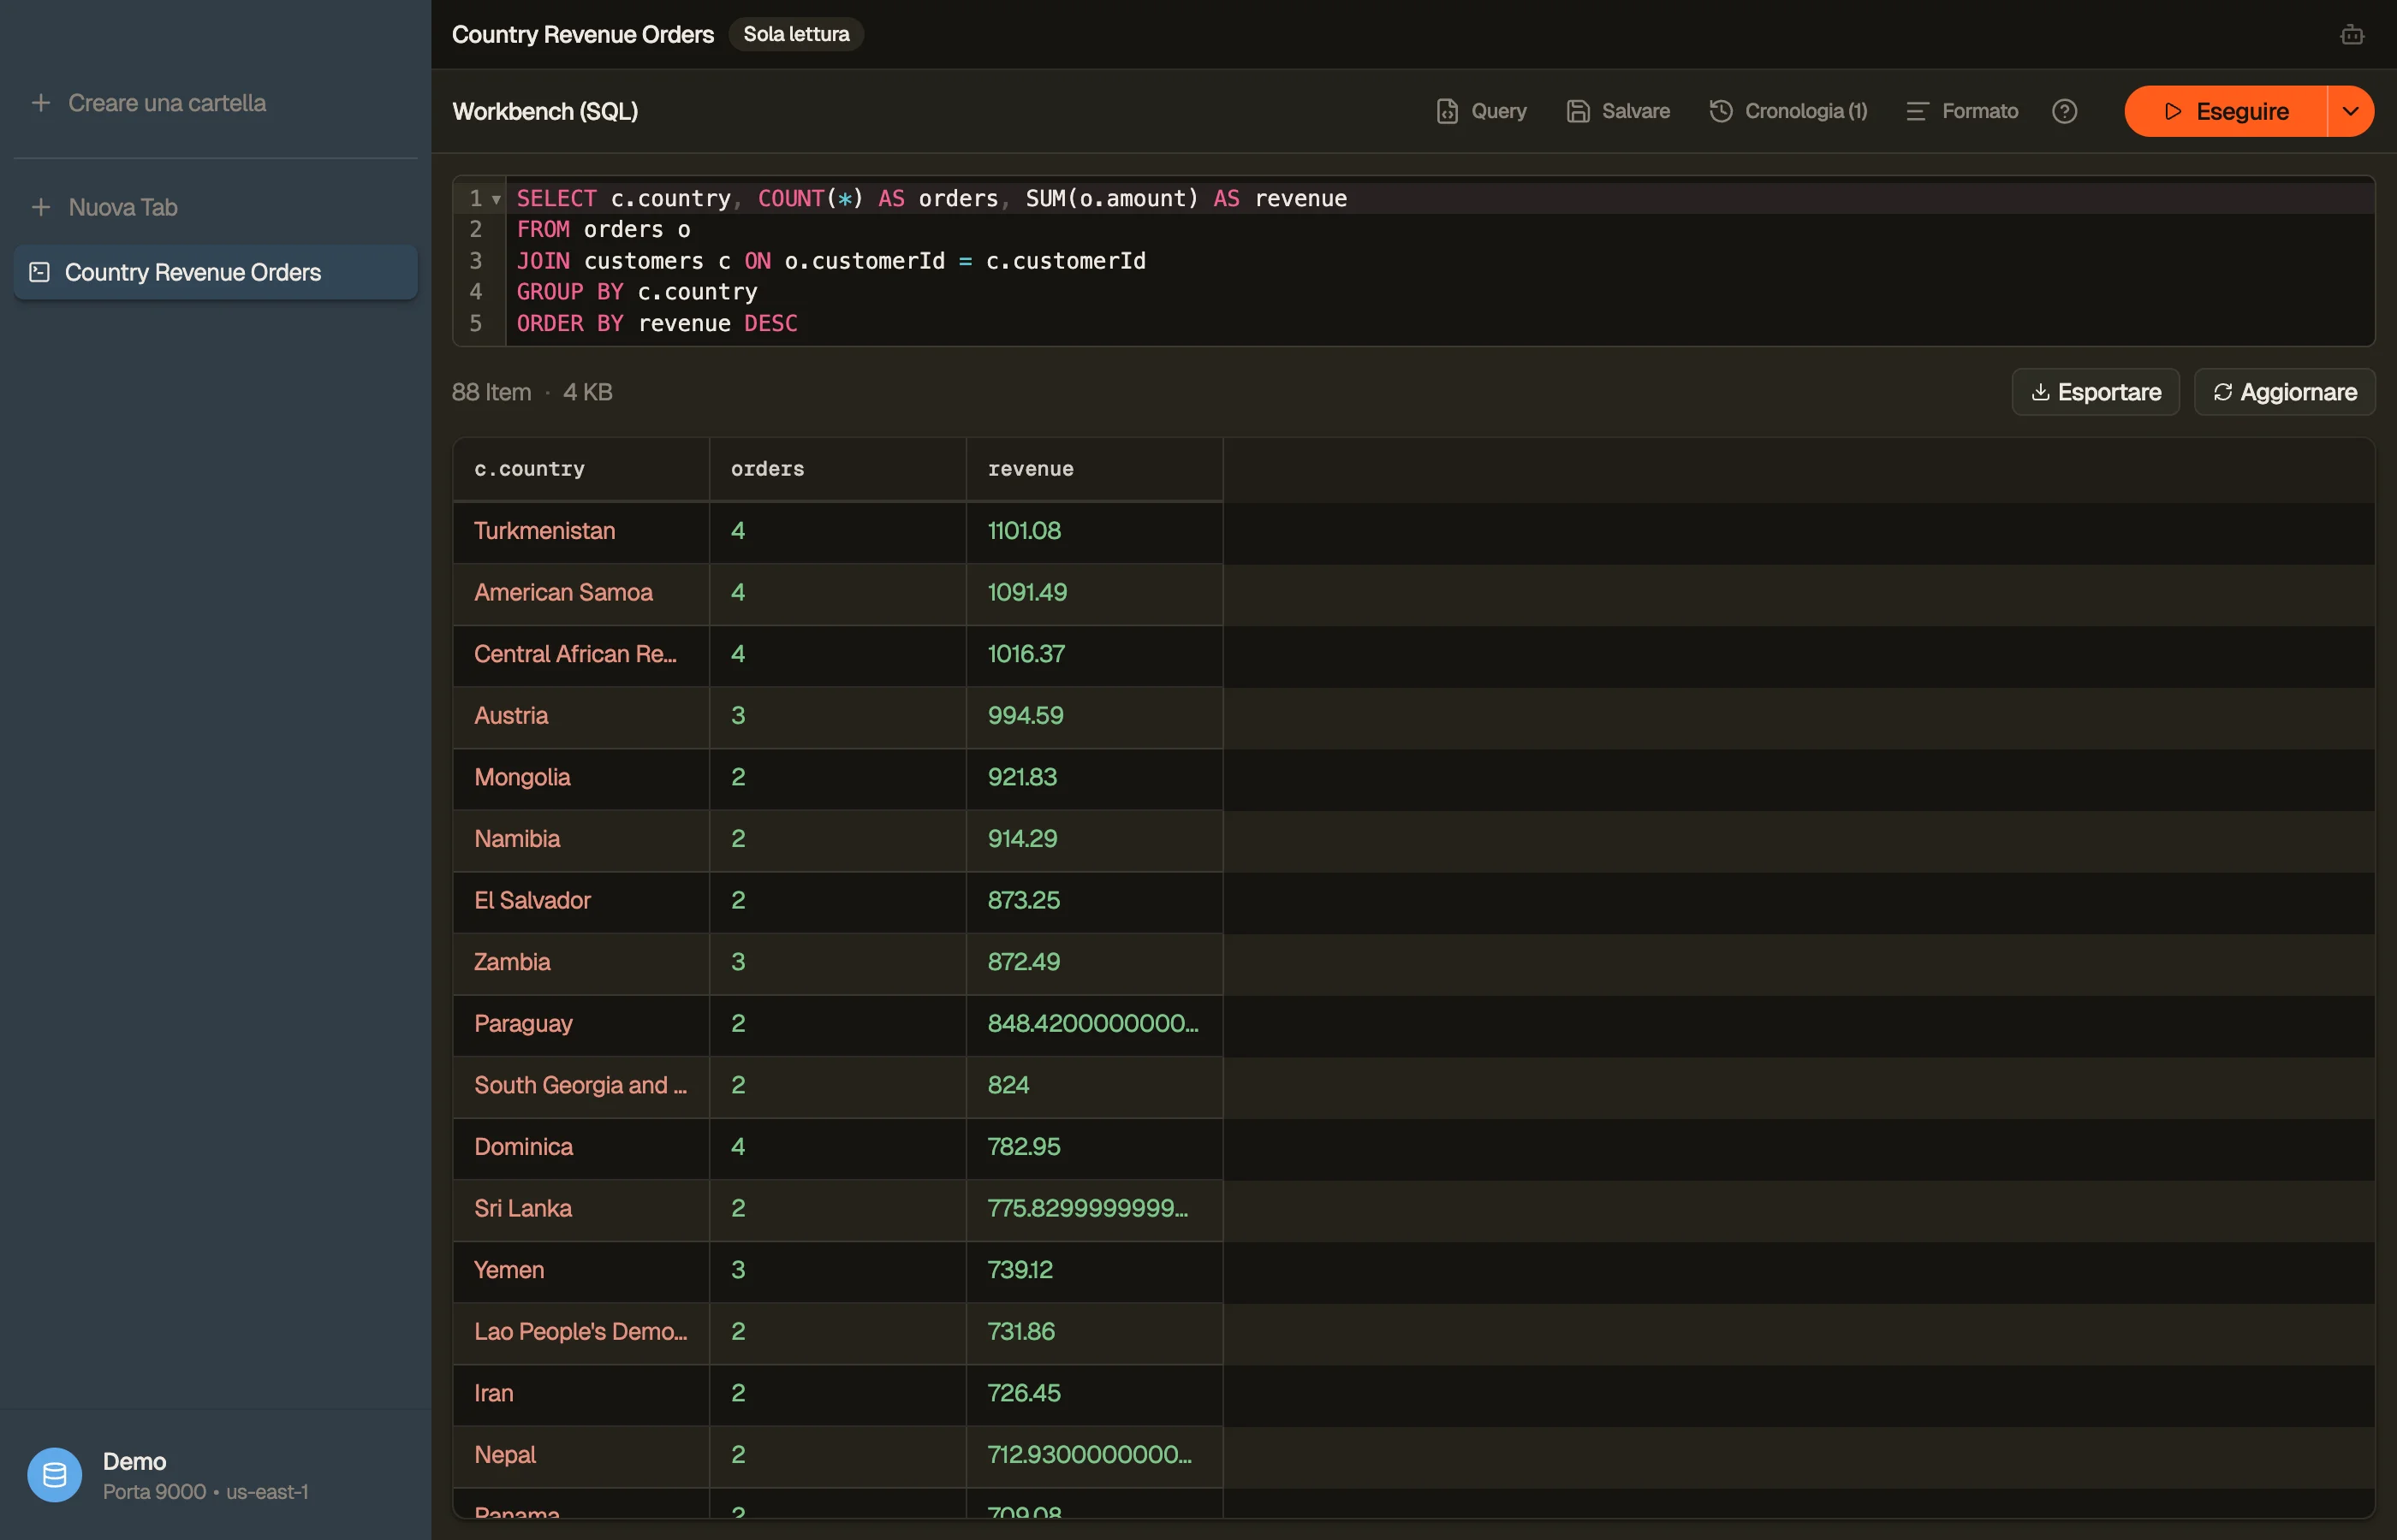Sort by the revenue column header

point(1094,469)
